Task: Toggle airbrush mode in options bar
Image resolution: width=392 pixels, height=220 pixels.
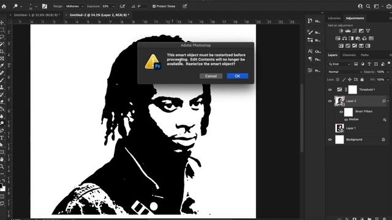Action: 123,6
